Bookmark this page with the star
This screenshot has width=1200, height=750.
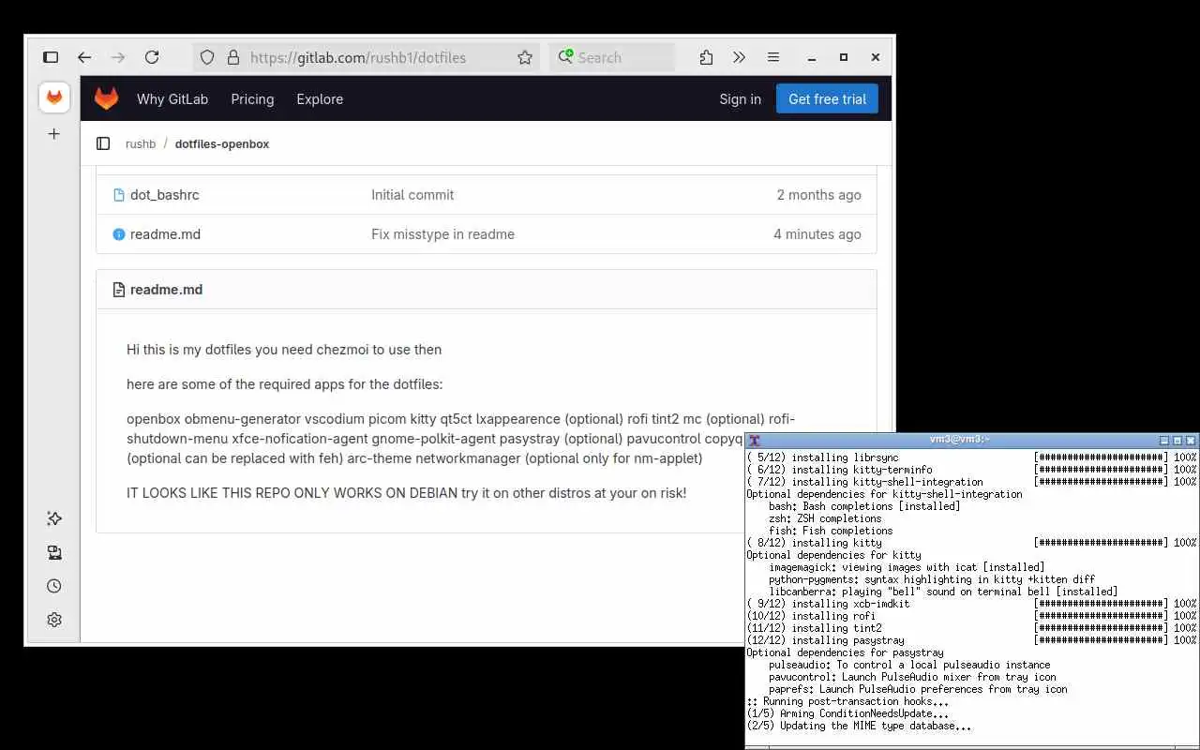(525, 57)
